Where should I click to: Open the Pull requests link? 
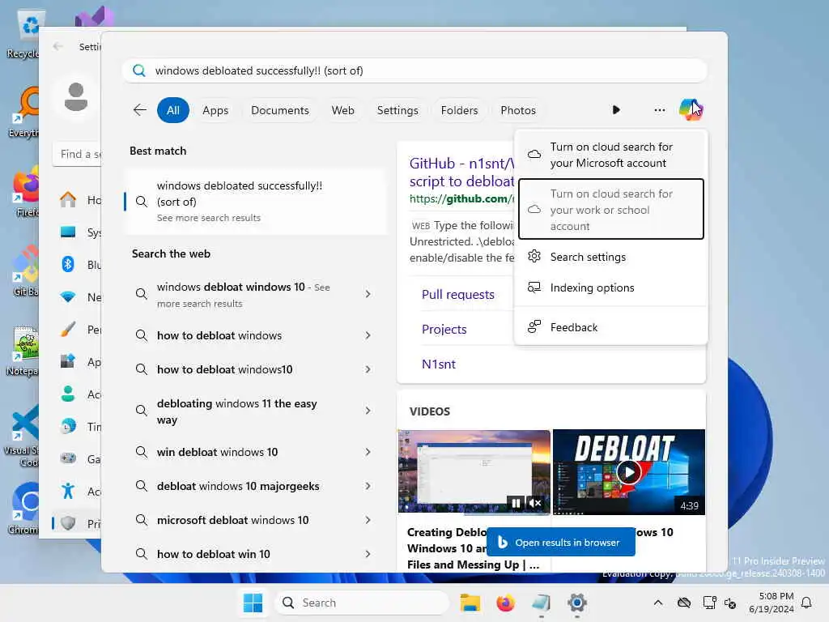point(458,294)
